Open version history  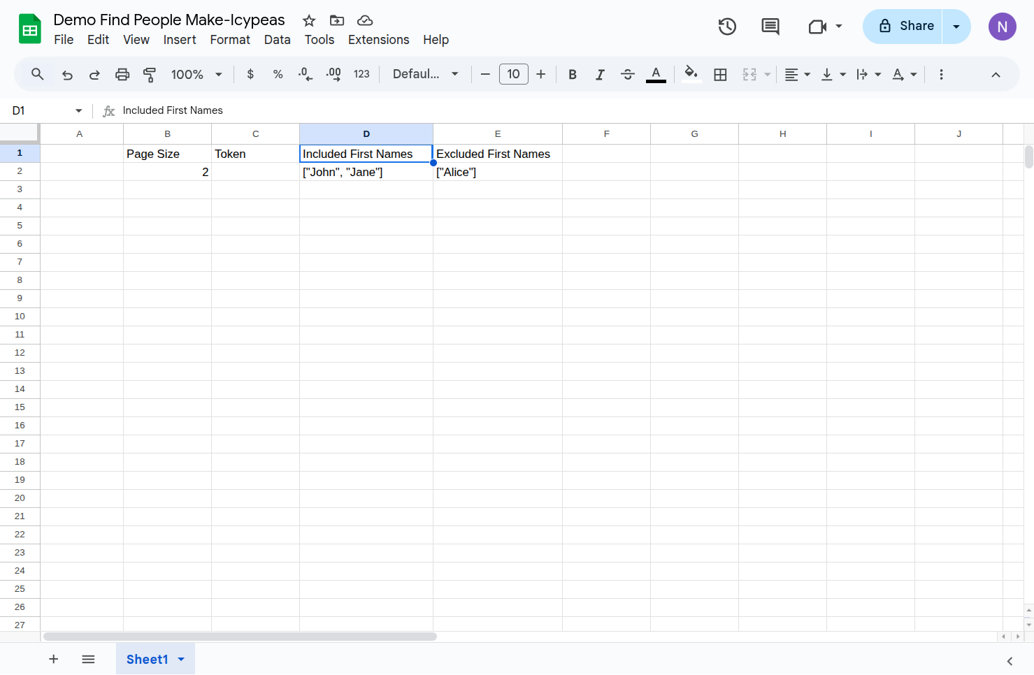[x=727, y=27]
